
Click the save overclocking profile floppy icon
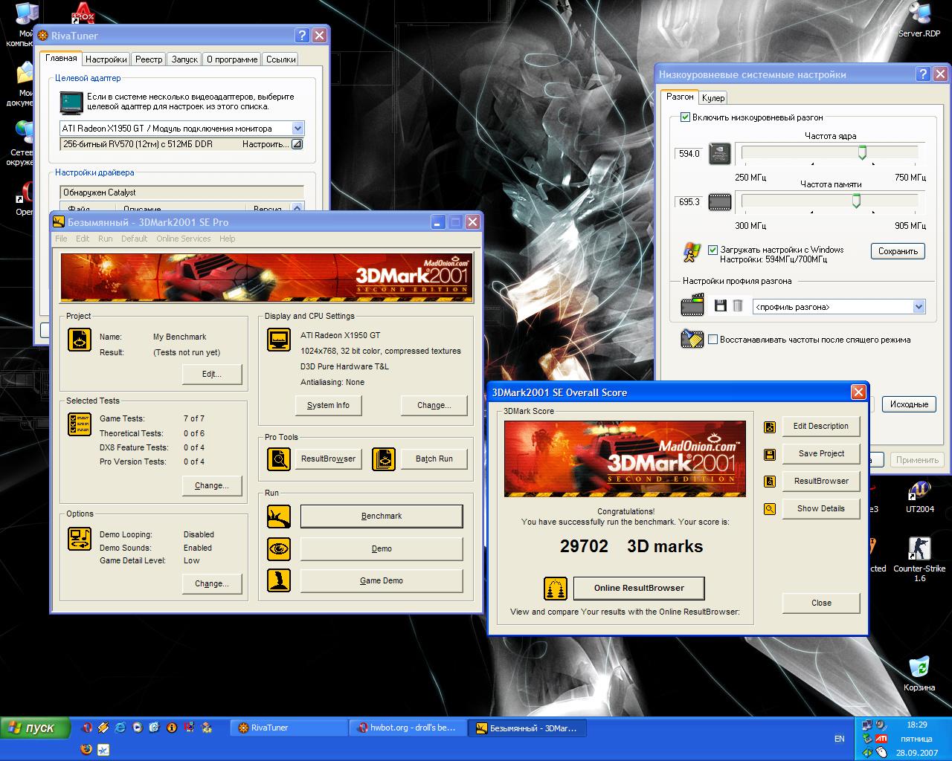click(x=720, y=305)
